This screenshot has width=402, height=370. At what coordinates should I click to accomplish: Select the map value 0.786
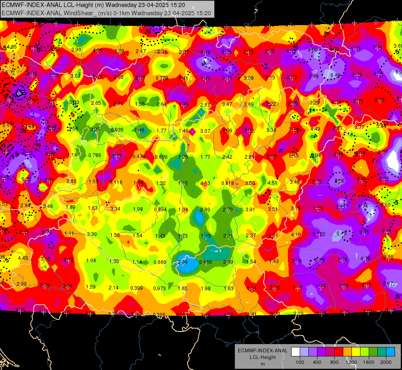tap(94, 155)
